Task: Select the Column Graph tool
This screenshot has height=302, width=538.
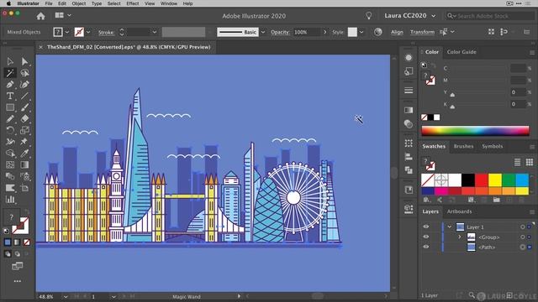Action: 10,200
